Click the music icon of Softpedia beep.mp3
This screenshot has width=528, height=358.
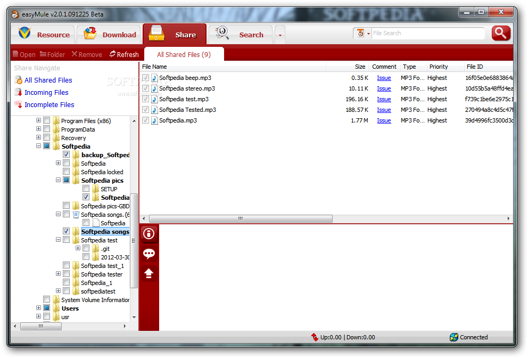click(154, 78)
